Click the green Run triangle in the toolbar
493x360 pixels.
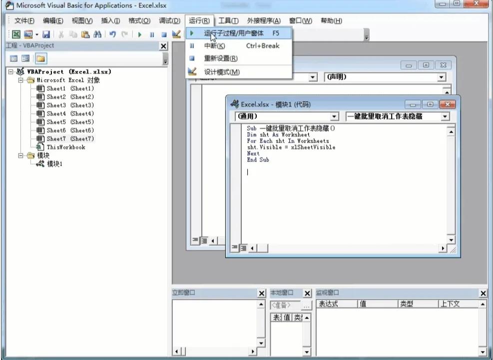pos(139,34)
